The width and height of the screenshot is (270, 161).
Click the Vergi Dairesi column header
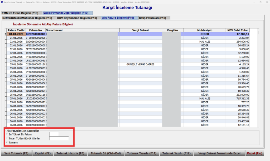click(140, 30)
